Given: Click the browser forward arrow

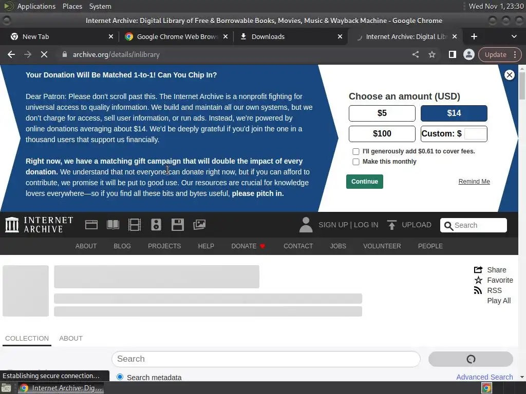Looking at the screenshot, I should coord(28,54).
